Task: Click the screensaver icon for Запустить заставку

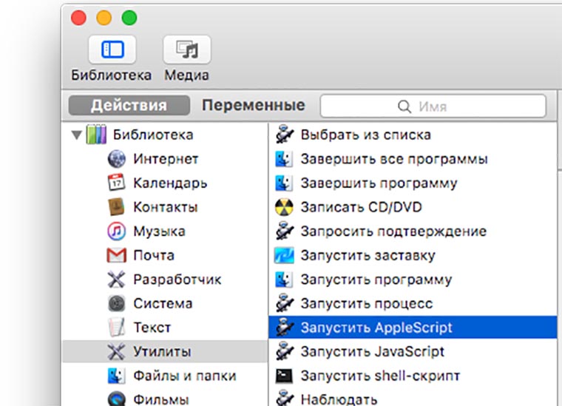Action: [284, 255]
